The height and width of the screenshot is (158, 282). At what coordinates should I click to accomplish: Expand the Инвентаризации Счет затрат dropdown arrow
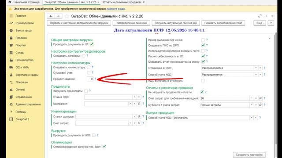coord(130,123)
